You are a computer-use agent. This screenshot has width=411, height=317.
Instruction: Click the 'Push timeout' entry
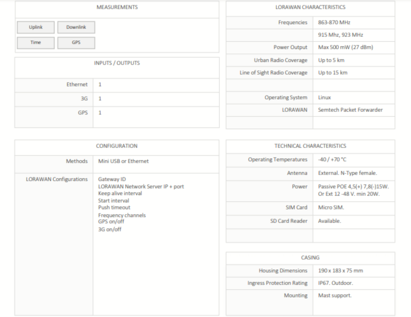coord(114,208)
